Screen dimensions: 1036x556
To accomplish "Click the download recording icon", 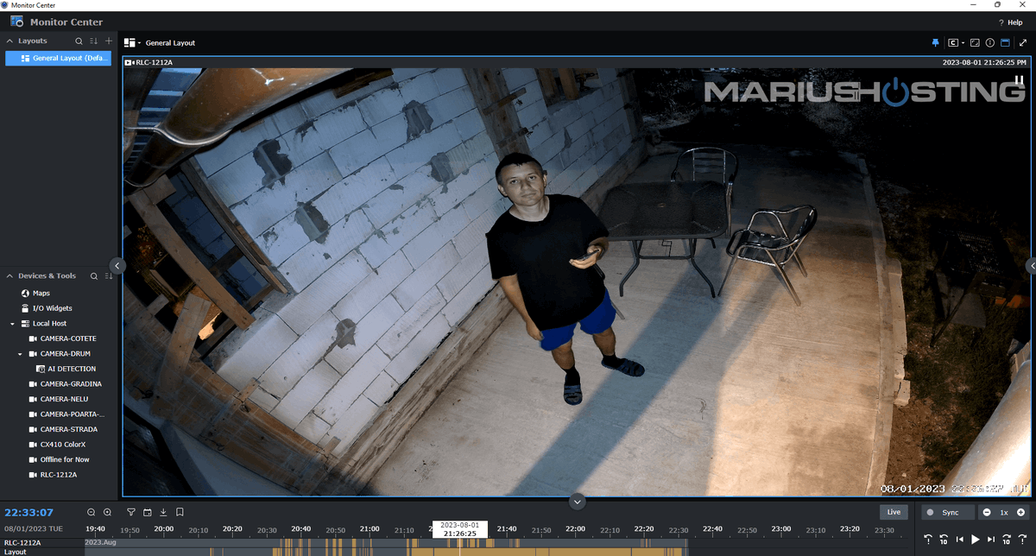I will point(163,512).
